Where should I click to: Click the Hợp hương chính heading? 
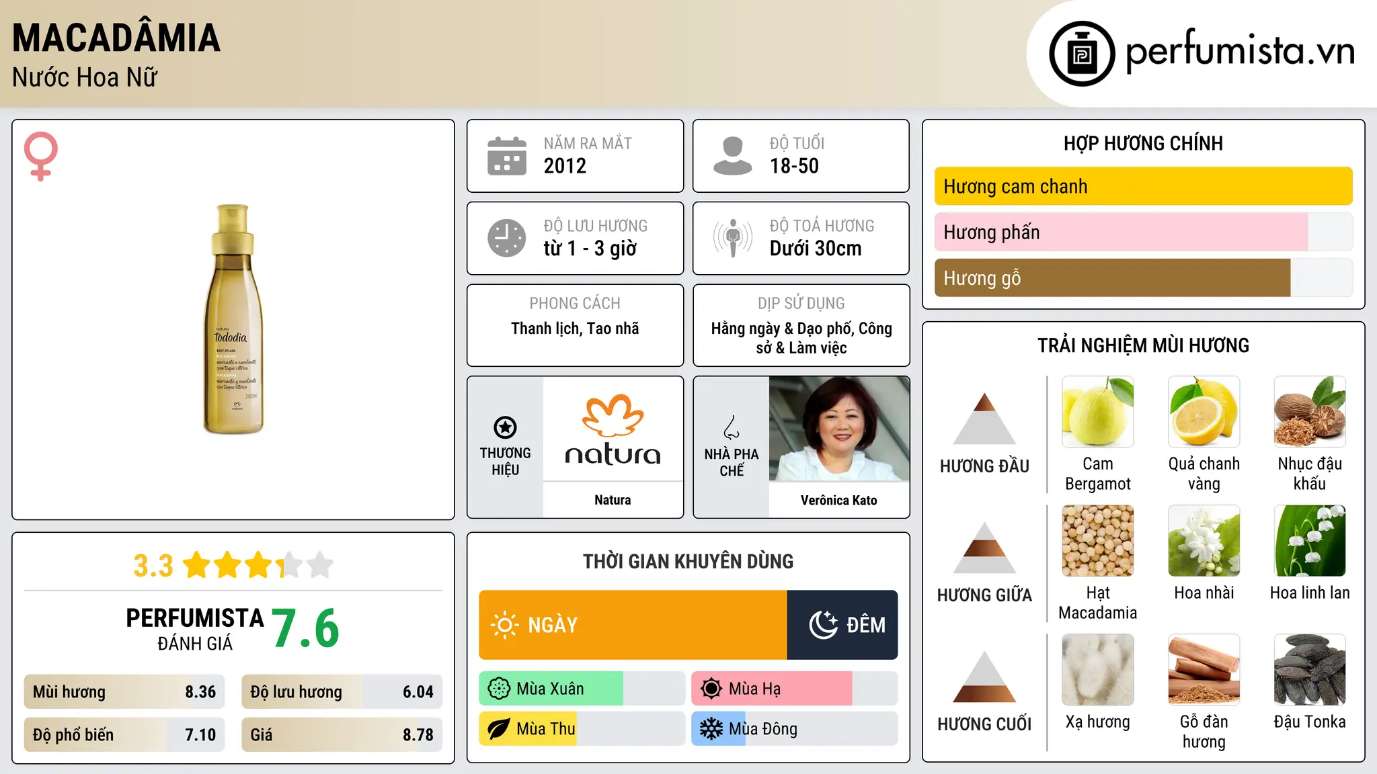point(1143,143)
